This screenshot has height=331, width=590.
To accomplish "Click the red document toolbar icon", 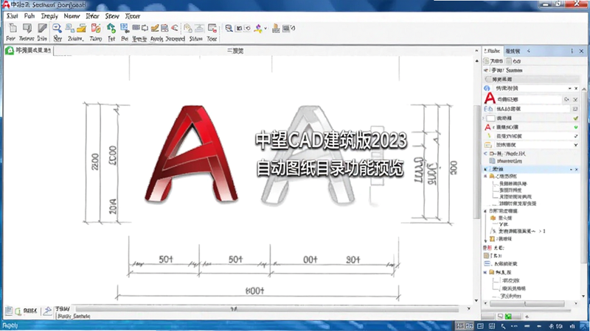I will click(96, 28).
